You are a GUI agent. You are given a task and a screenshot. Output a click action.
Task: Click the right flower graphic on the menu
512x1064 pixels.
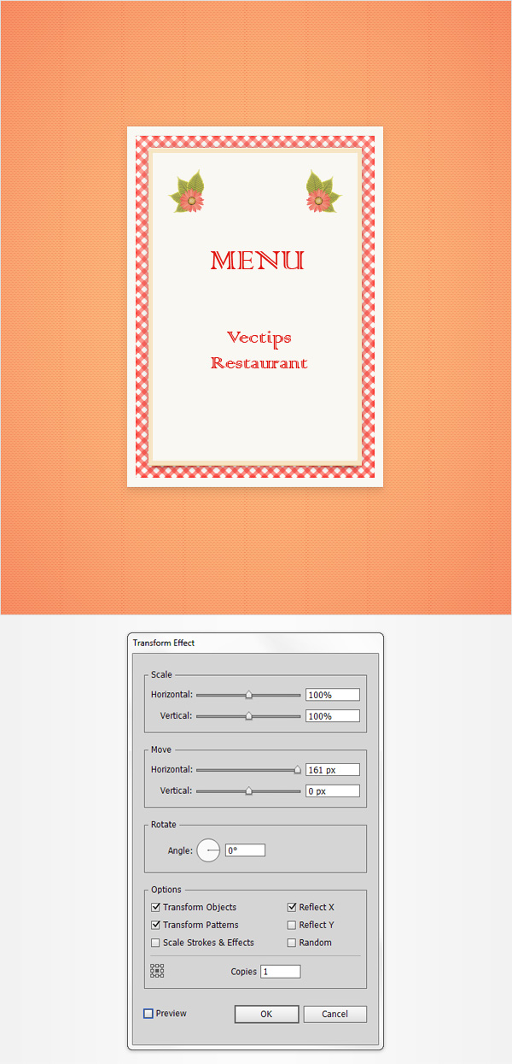322,191
